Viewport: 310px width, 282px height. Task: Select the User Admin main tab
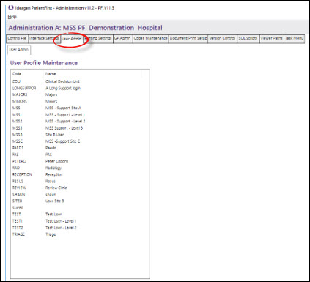[71, 39]
